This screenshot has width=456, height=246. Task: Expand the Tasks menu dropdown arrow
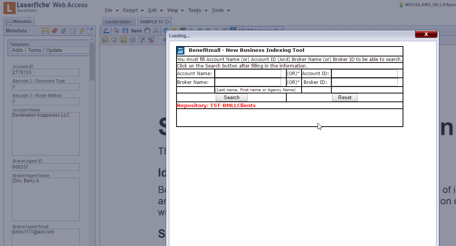click(206, 11)
